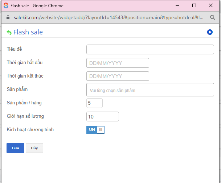
Task: Open the Thời gian bắt đầu date picker
Action: pos(118,63)
